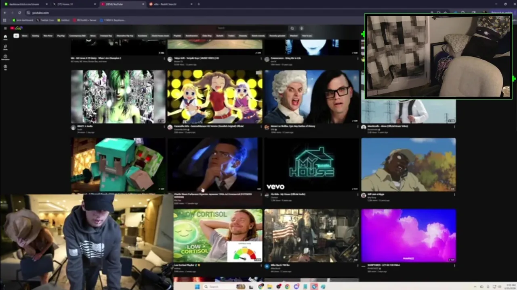Open a new browser tab with the plus button

(198, 4)
